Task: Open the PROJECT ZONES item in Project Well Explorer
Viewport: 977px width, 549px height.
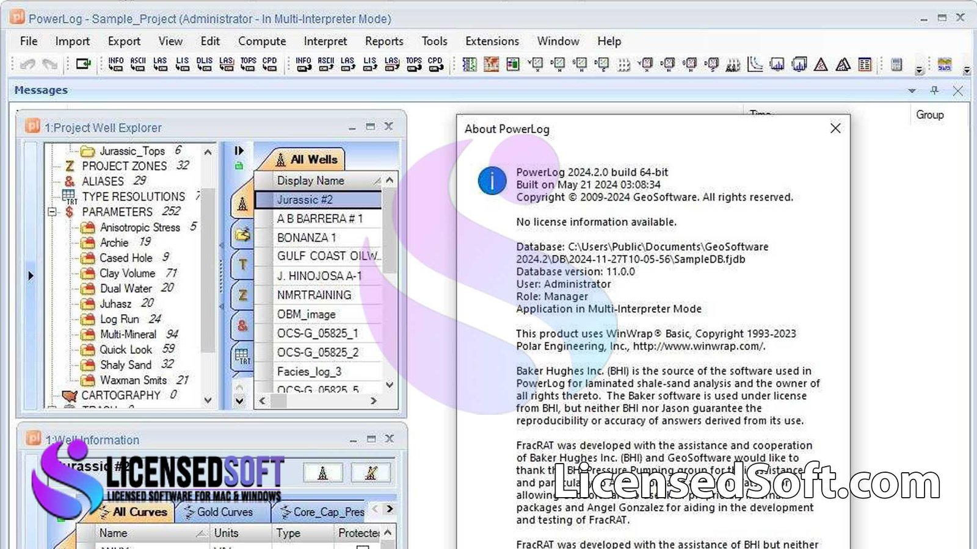Action: click(126, 166)
